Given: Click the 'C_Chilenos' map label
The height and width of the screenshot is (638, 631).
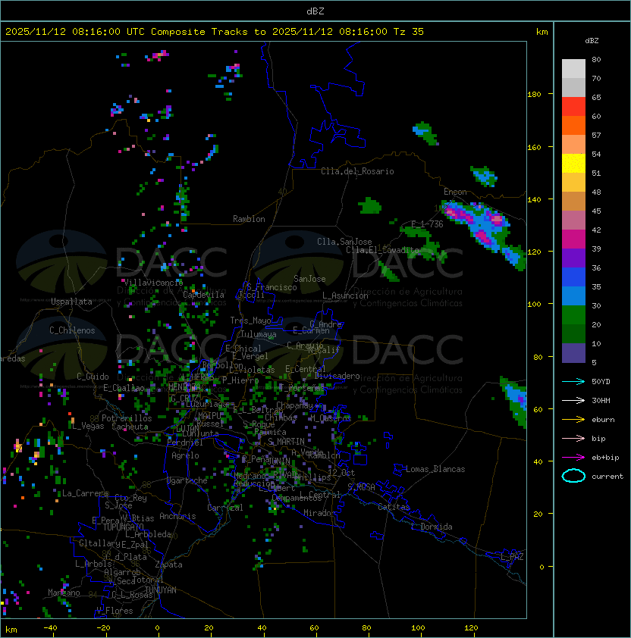Looking at the screenshot, I should coord(72,330).
